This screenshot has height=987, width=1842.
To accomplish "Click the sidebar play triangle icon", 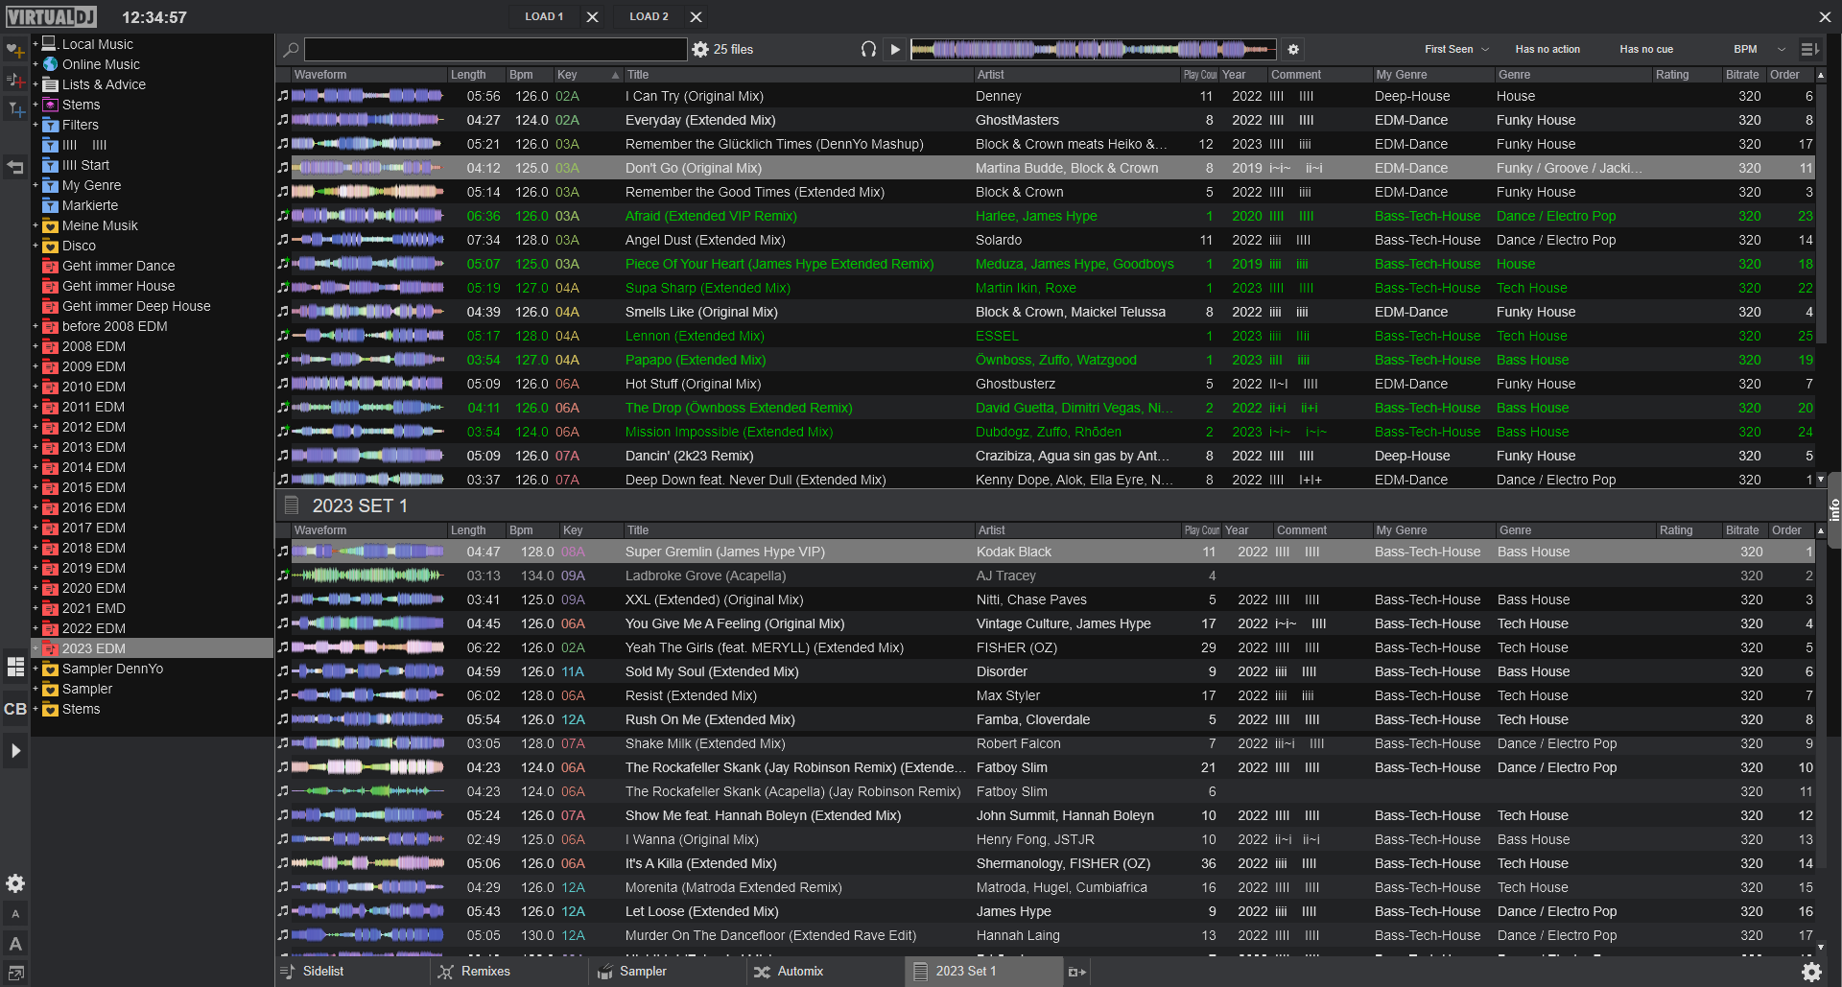I will 15,751.
